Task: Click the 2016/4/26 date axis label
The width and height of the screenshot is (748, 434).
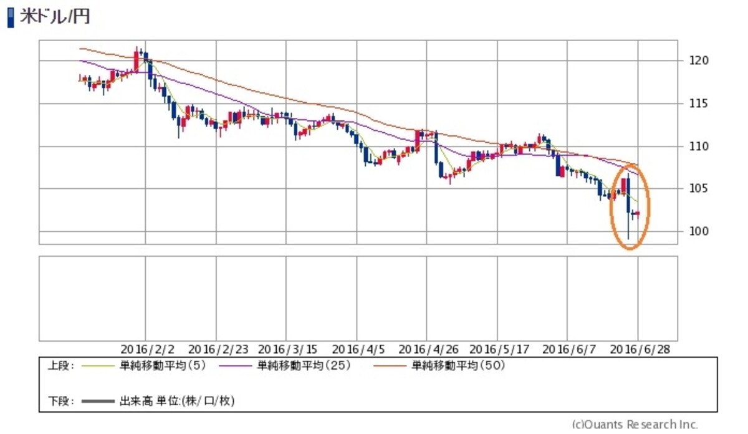Action: coord(428,349)
